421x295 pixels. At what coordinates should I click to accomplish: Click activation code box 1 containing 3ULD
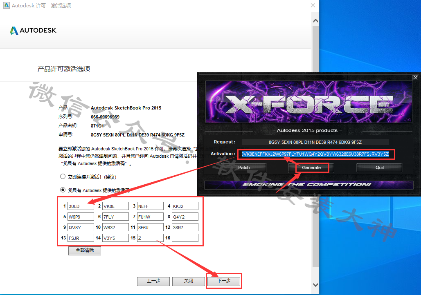(x=81, y=206)
